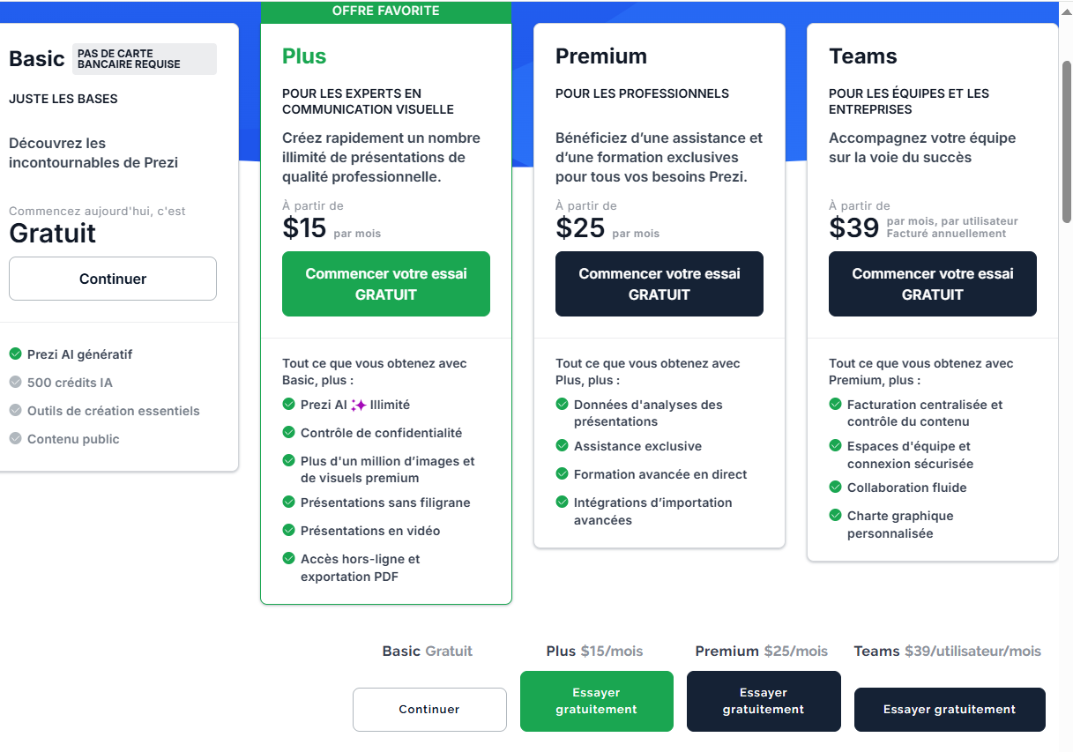This screenshot has width=1073, height=752.
Task: Click checkmark icon beside Assistance exclusive
Action: (x=562, y=446)
